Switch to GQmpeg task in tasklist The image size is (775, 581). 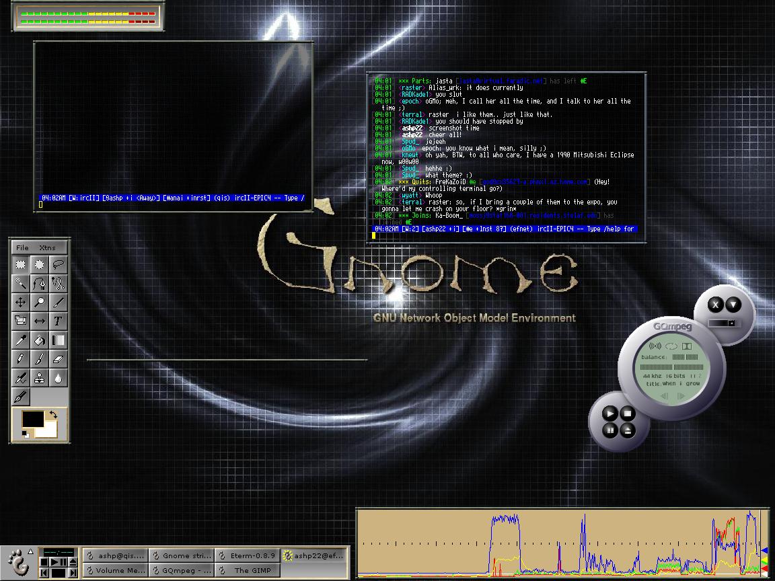tap(181, 570)
